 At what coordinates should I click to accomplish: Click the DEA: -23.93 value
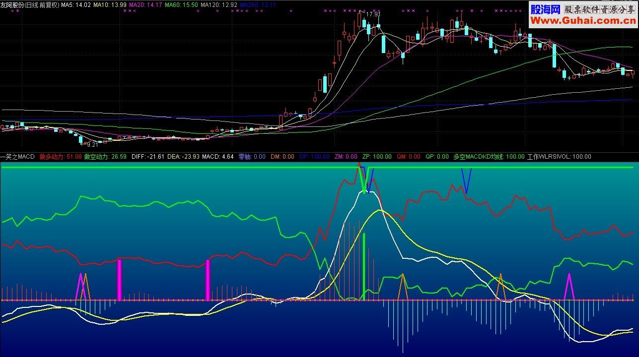coord(183,157)
